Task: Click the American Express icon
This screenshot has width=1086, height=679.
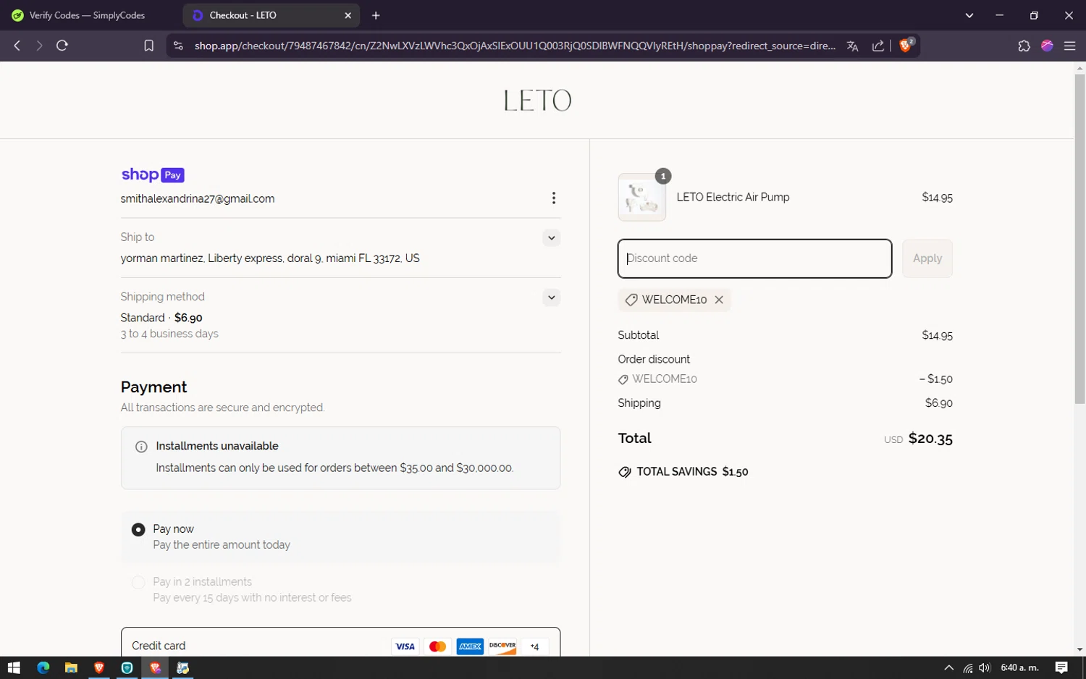Action: [470, 646]
